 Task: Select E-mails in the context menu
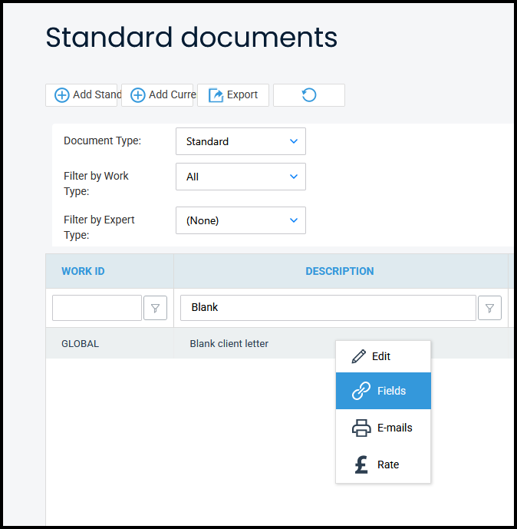394,428
